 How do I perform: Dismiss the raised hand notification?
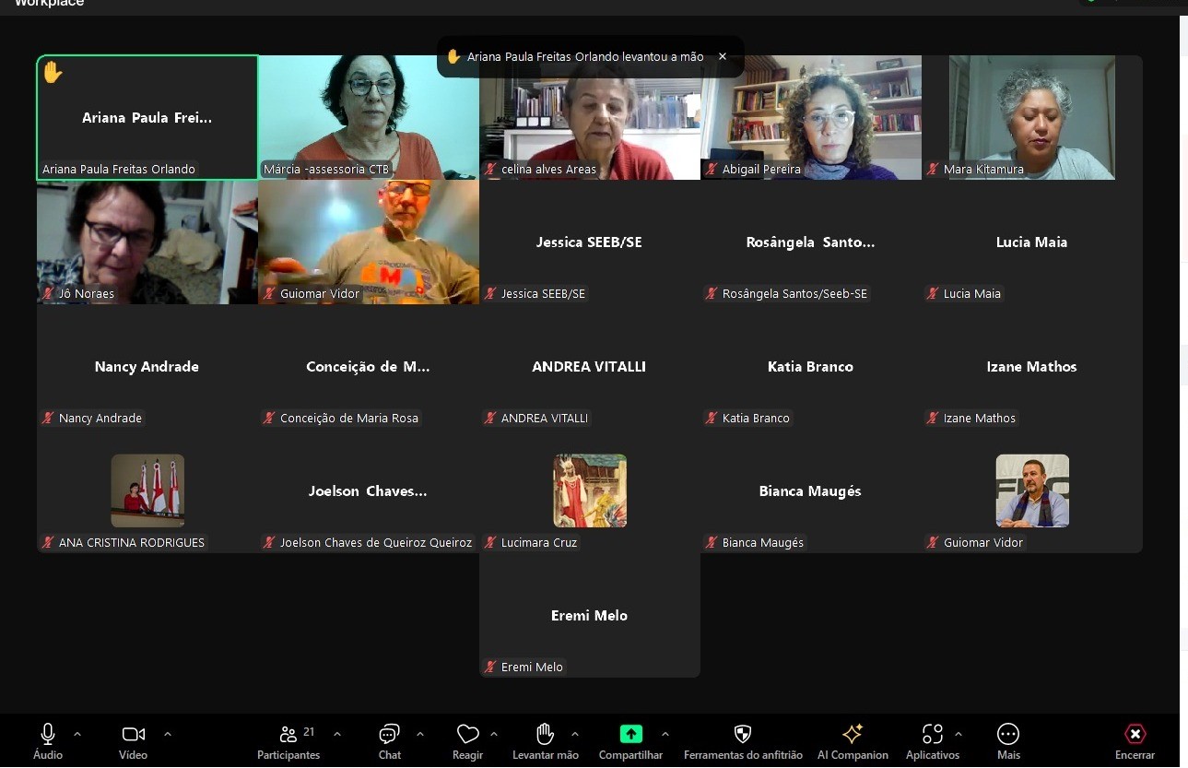pyautogui.click(x=723, y=57)
